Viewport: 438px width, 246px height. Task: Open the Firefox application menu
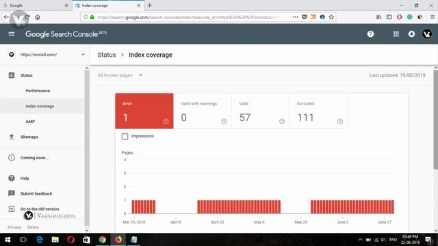point(432,17)
